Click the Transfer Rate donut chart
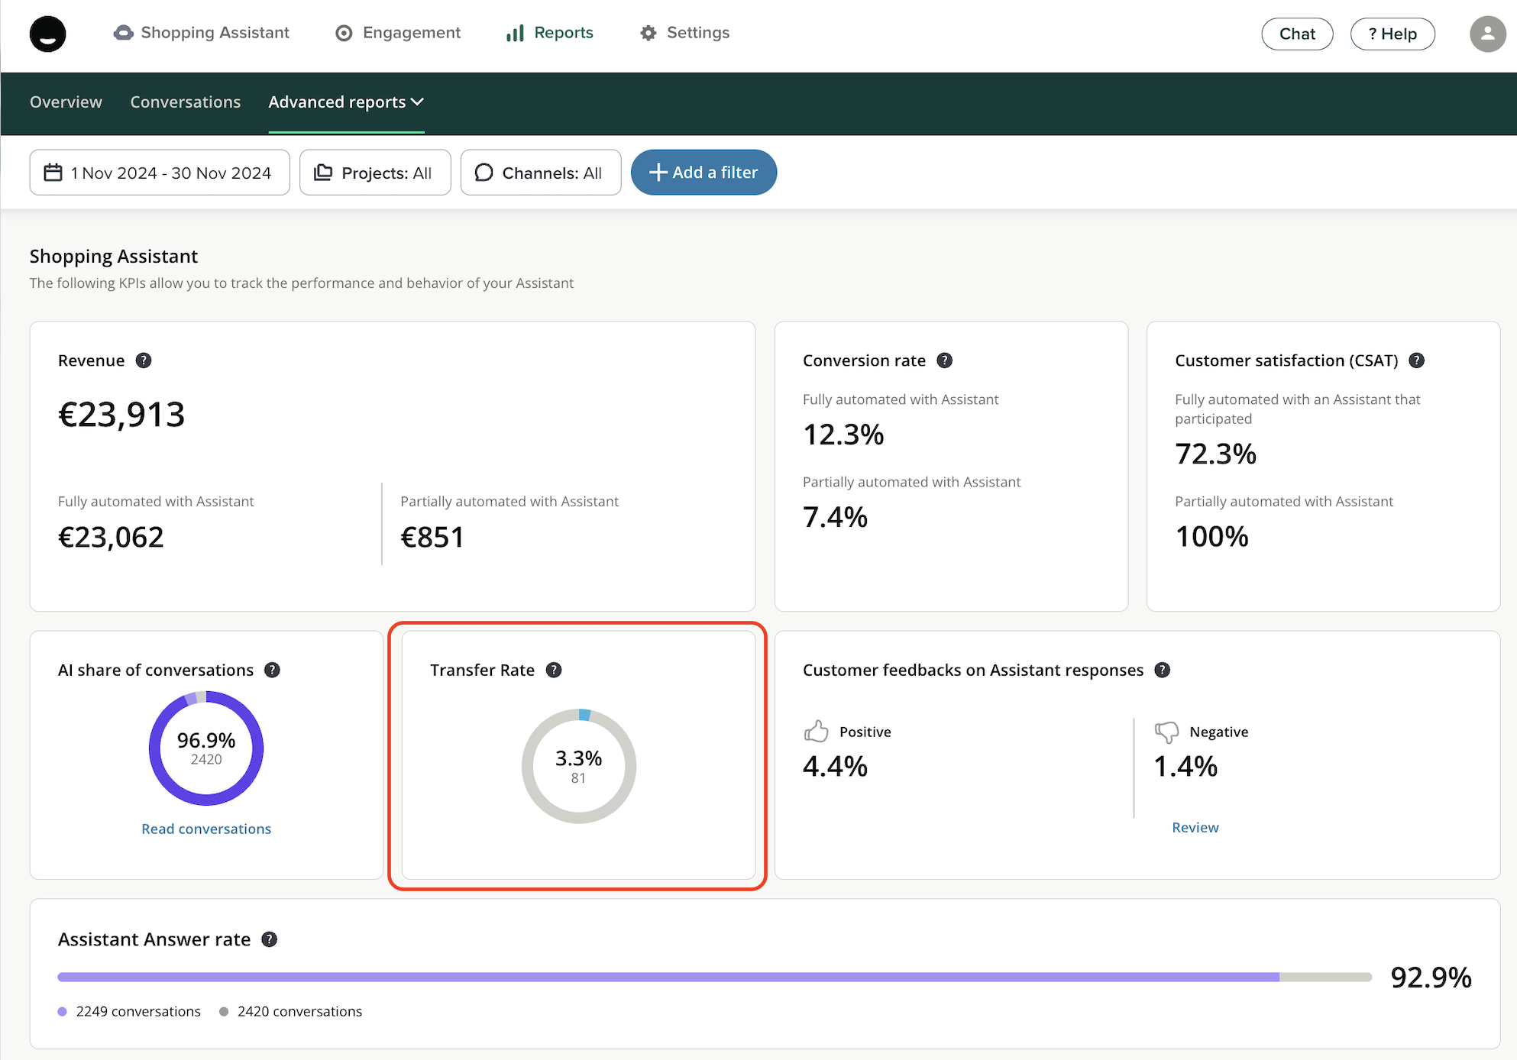 [578, 766]
